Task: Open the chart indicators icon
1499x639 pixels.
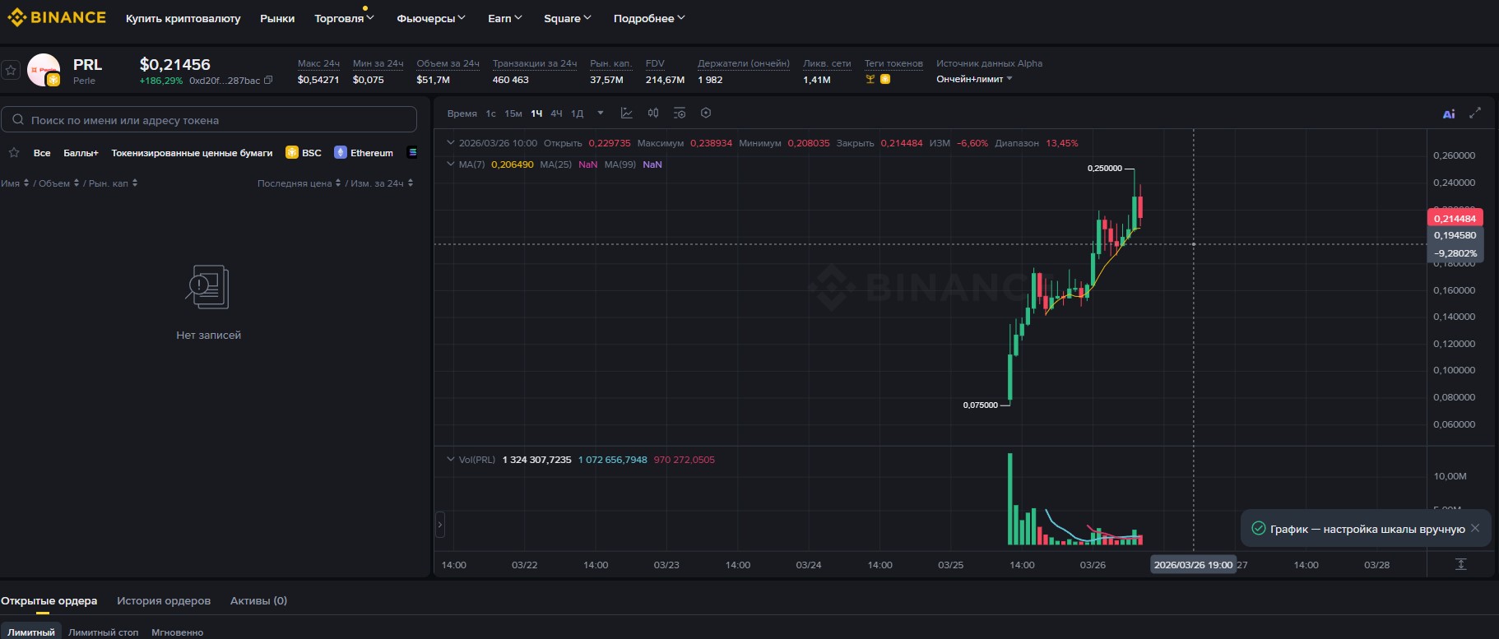Action: coord(626,113)
